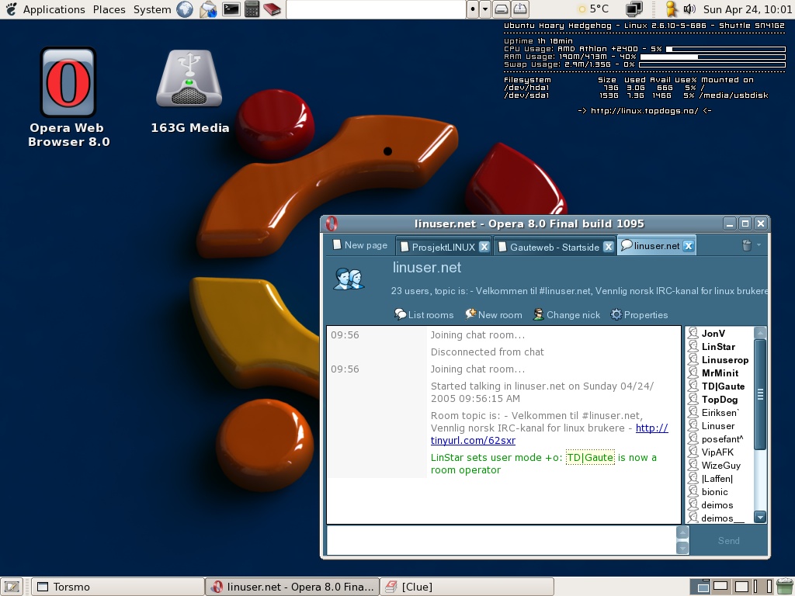The height and width of the screenshot is (596, 795).
Task: Switch to [Clue] in the taskbar
Action: click(x=467, y=587)
